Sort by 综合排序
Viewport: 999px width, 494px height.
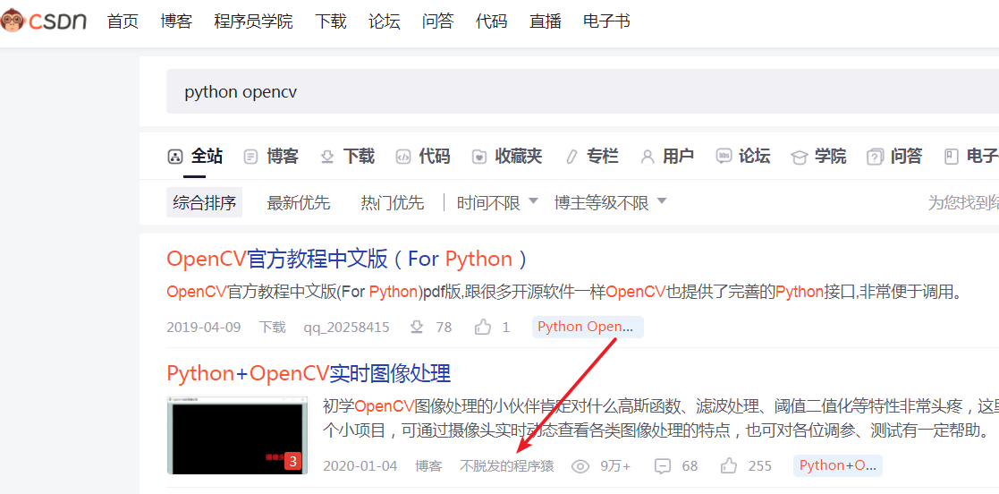tap(205, 202)
